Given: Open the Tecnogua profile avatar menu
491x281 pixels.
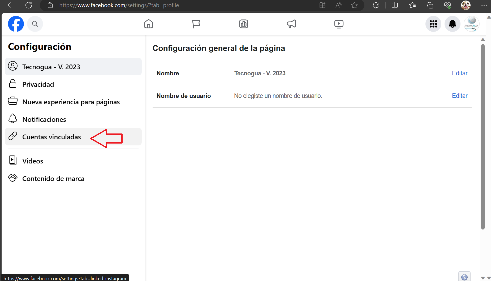Looking at the screenshot, I should (x=471, y=24).
